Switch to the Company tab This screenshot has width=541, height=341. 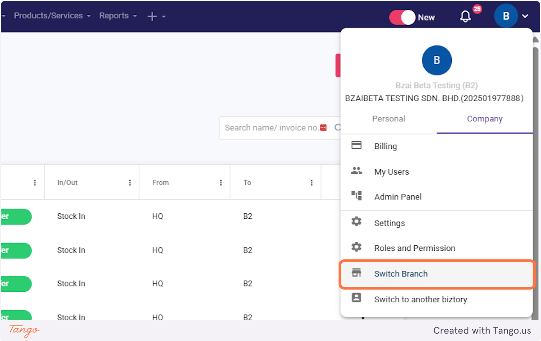pyautogui.click(x=485, y=119)
